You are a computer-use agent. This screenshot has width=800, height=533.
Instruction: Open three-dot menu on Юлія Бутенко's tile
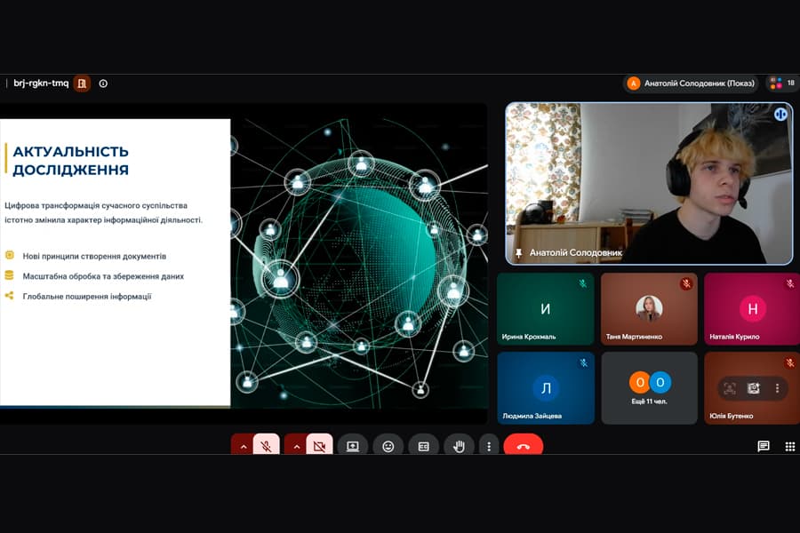click(x=777, y=388)
